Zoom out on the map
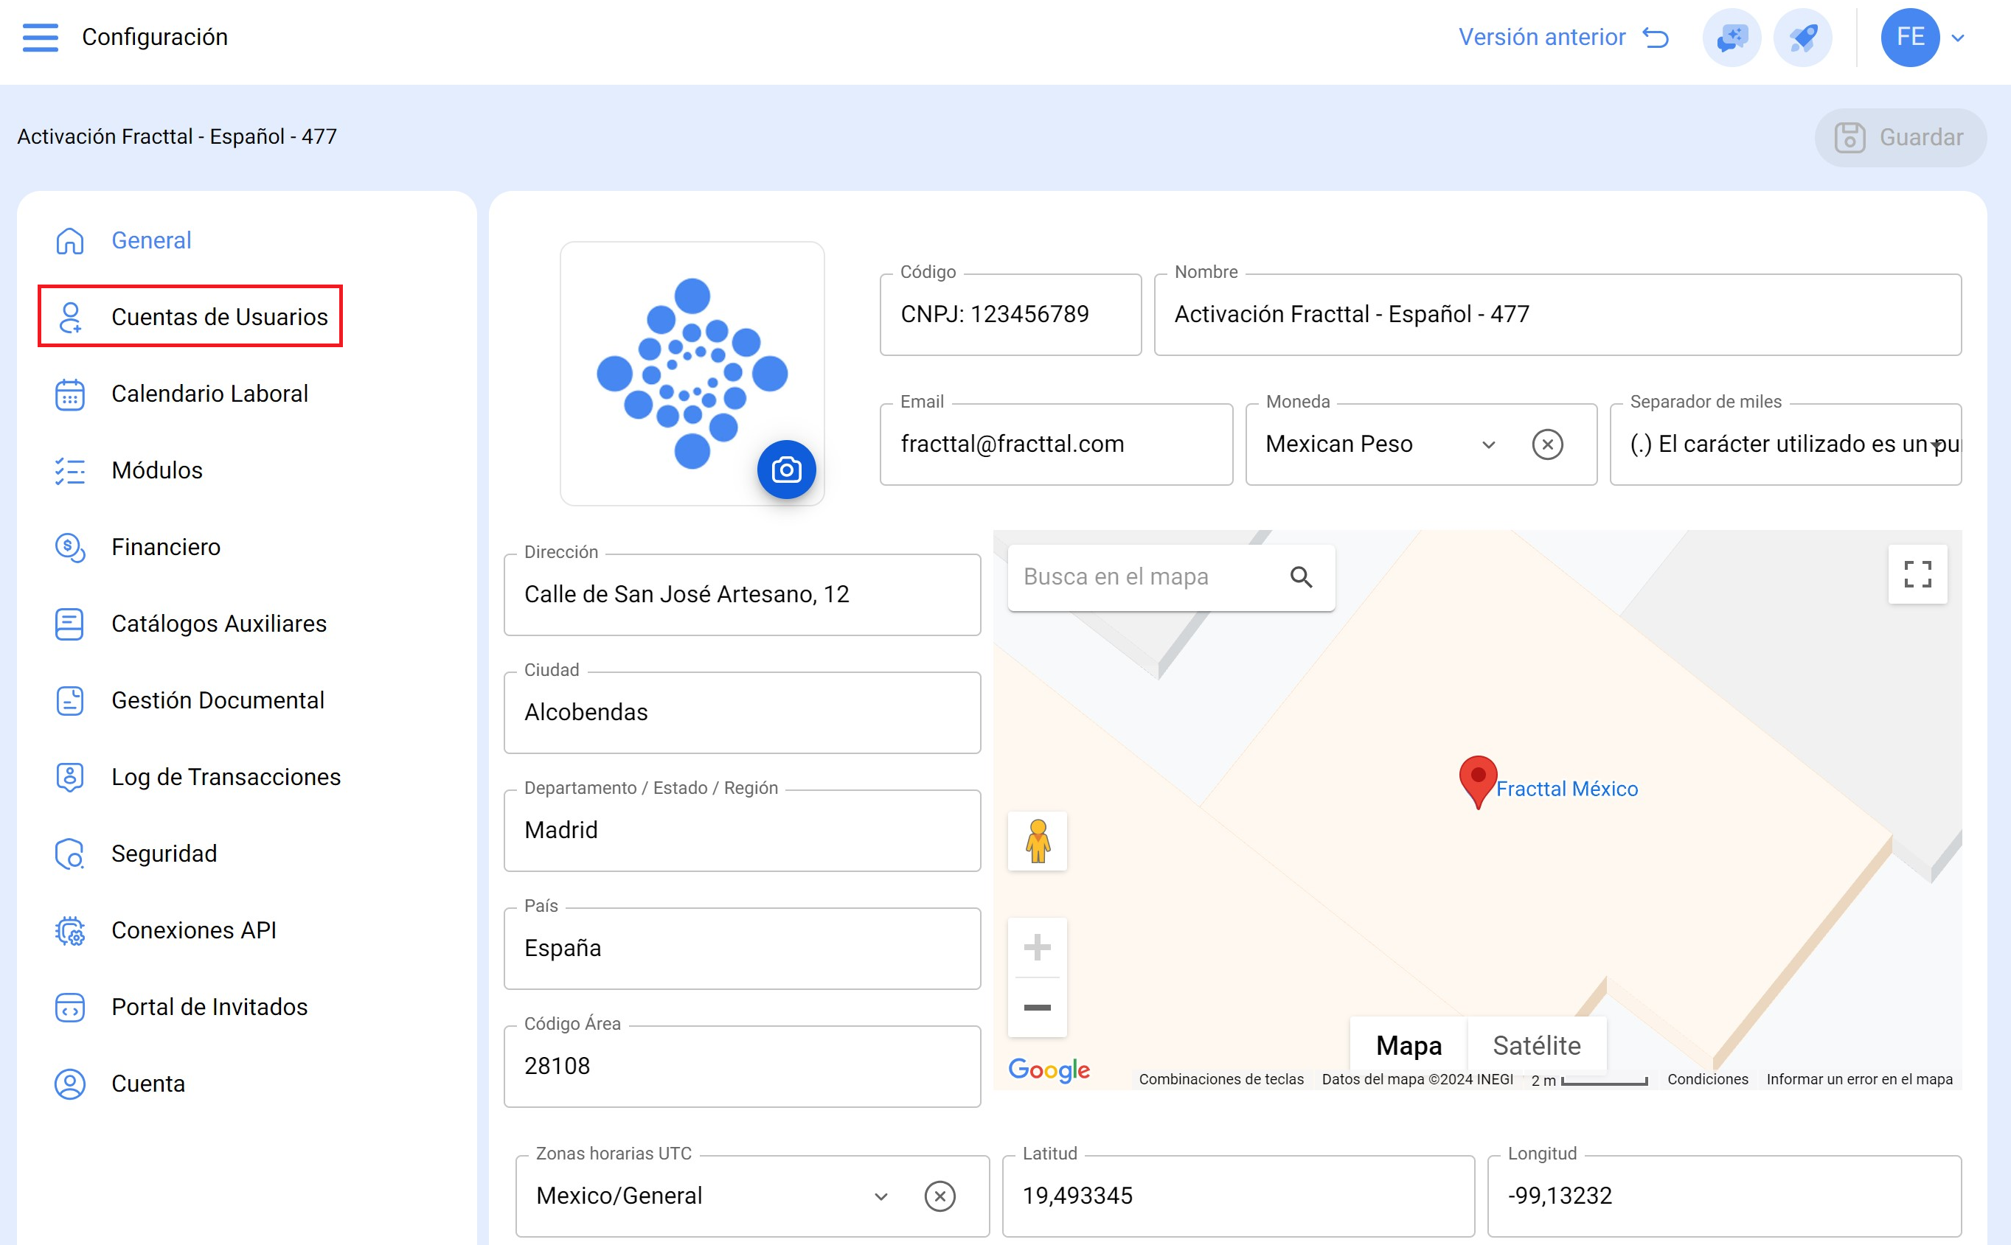The height and width of the screenshot is (1245, 2011). [x=1037, y=1007]
